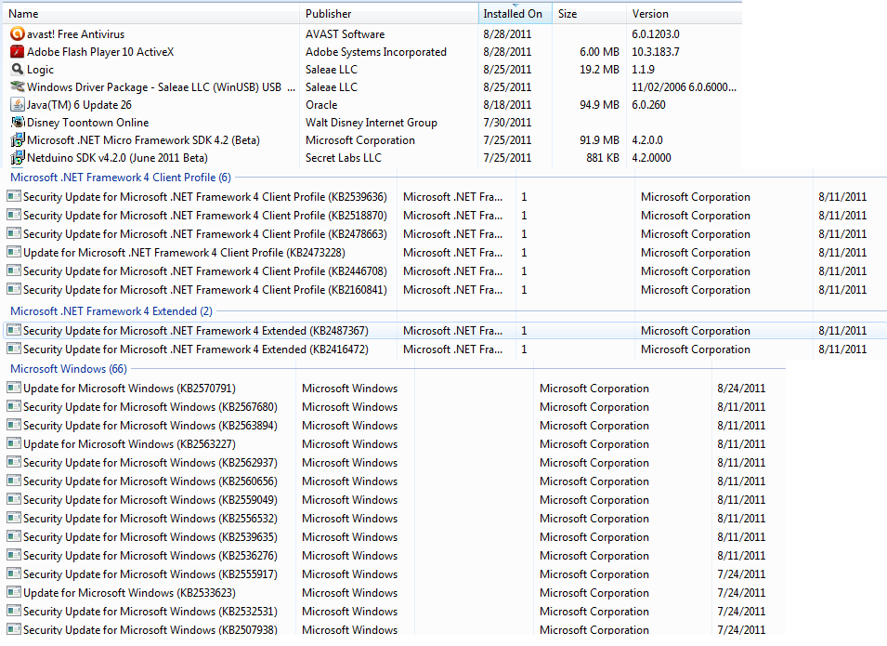Screen dimensions: 887x646
Task: Click the Oracle publisher cell
Action: coord(321,104)
